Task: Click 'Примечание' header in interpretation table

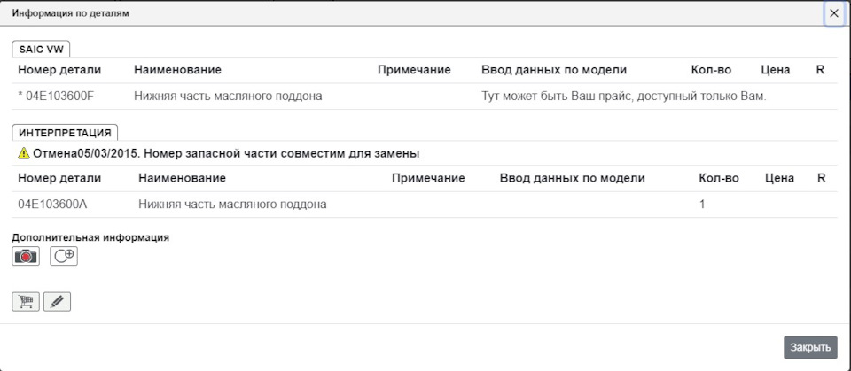Action: click(428, 178)
